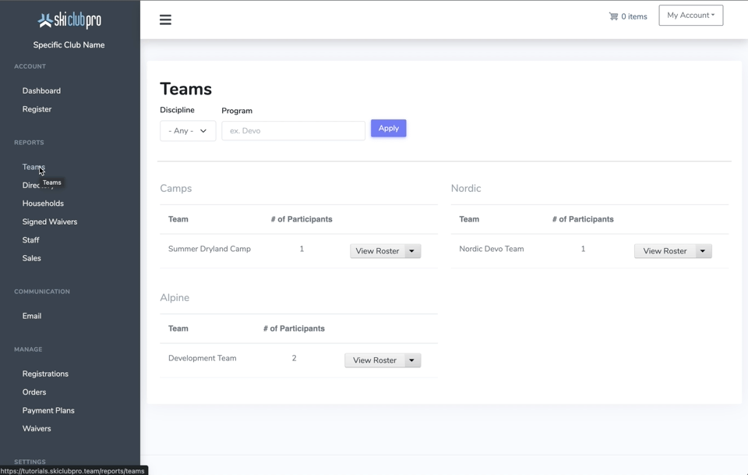This screenshot has height=475, width=748.
Task: Open Registrations under Manage
Action: [45, 374]
